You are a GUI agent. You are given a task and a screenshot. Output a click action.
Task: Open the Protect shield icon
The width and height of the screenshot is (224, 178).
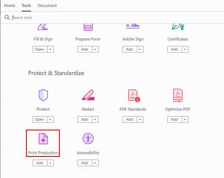[43, 95]
